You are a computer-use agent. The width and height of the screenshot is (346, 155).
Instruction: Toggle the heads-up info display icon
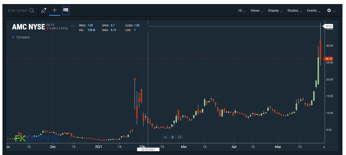(x=66, y=10)
